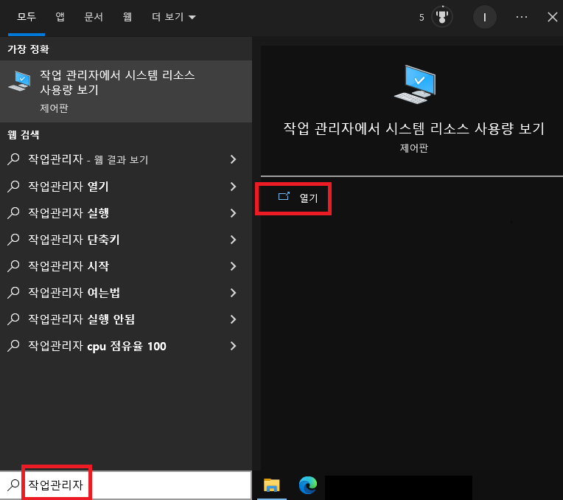Click search icon beside 작업관리자 열기
Viewport: 563px width, 500px height.
pos(13,186)
